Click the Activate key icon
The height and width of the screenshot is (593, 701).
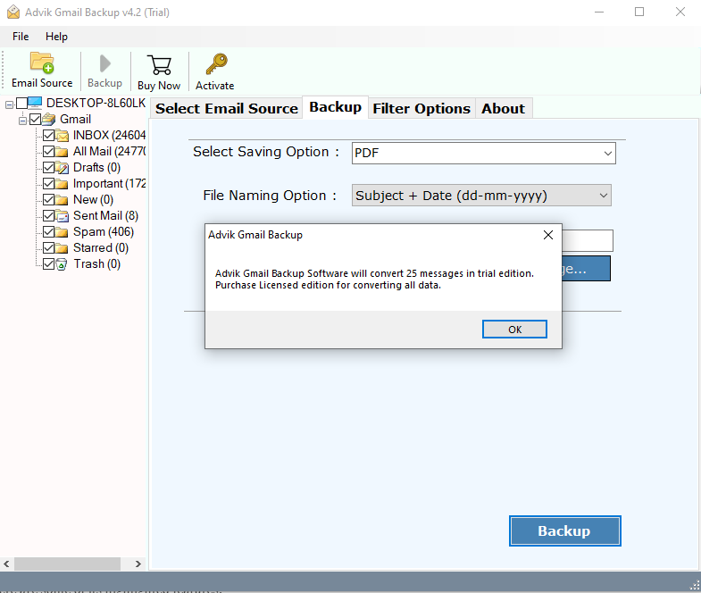coord(216,64)
